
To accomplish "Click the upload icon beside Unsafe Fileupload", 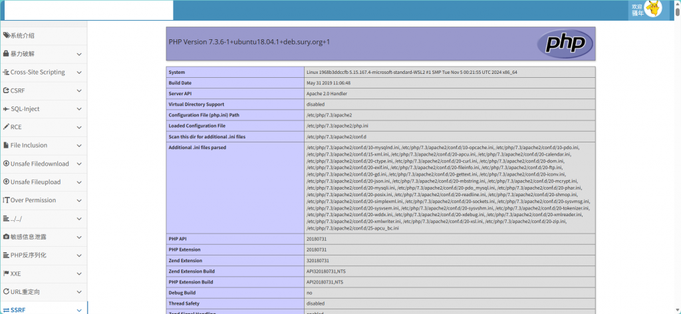I will coord(6,182).
